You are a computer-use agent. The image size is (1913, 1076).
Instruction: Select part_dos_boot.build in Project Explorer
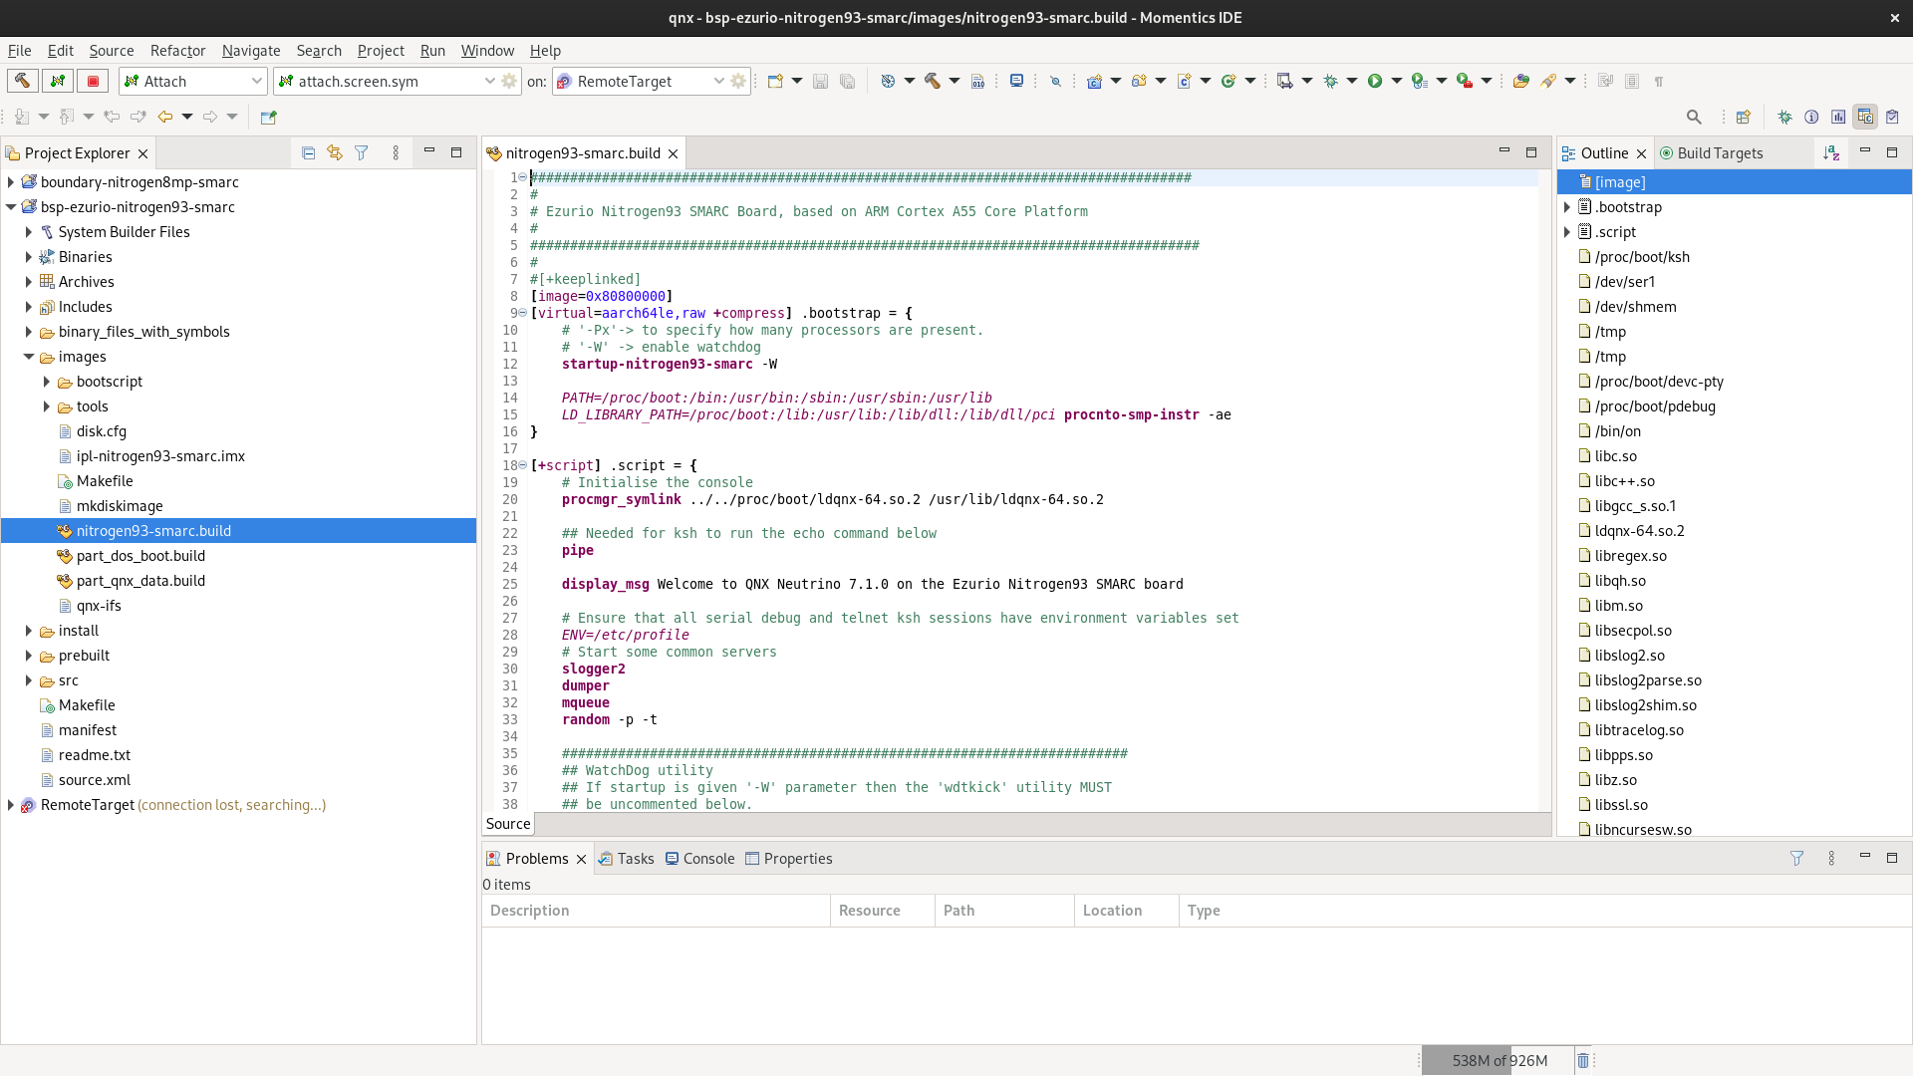click(x=140, y=556)
